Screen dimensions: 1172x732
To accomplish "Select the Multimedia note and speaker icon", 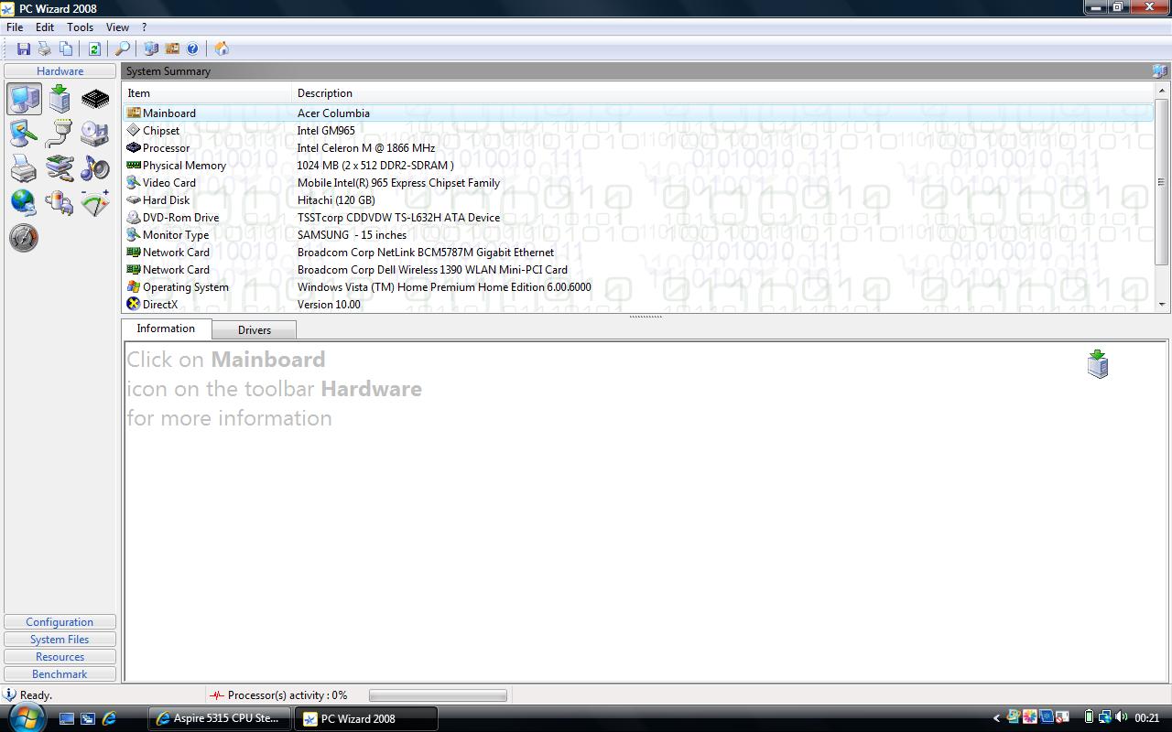I will (95, 168).
